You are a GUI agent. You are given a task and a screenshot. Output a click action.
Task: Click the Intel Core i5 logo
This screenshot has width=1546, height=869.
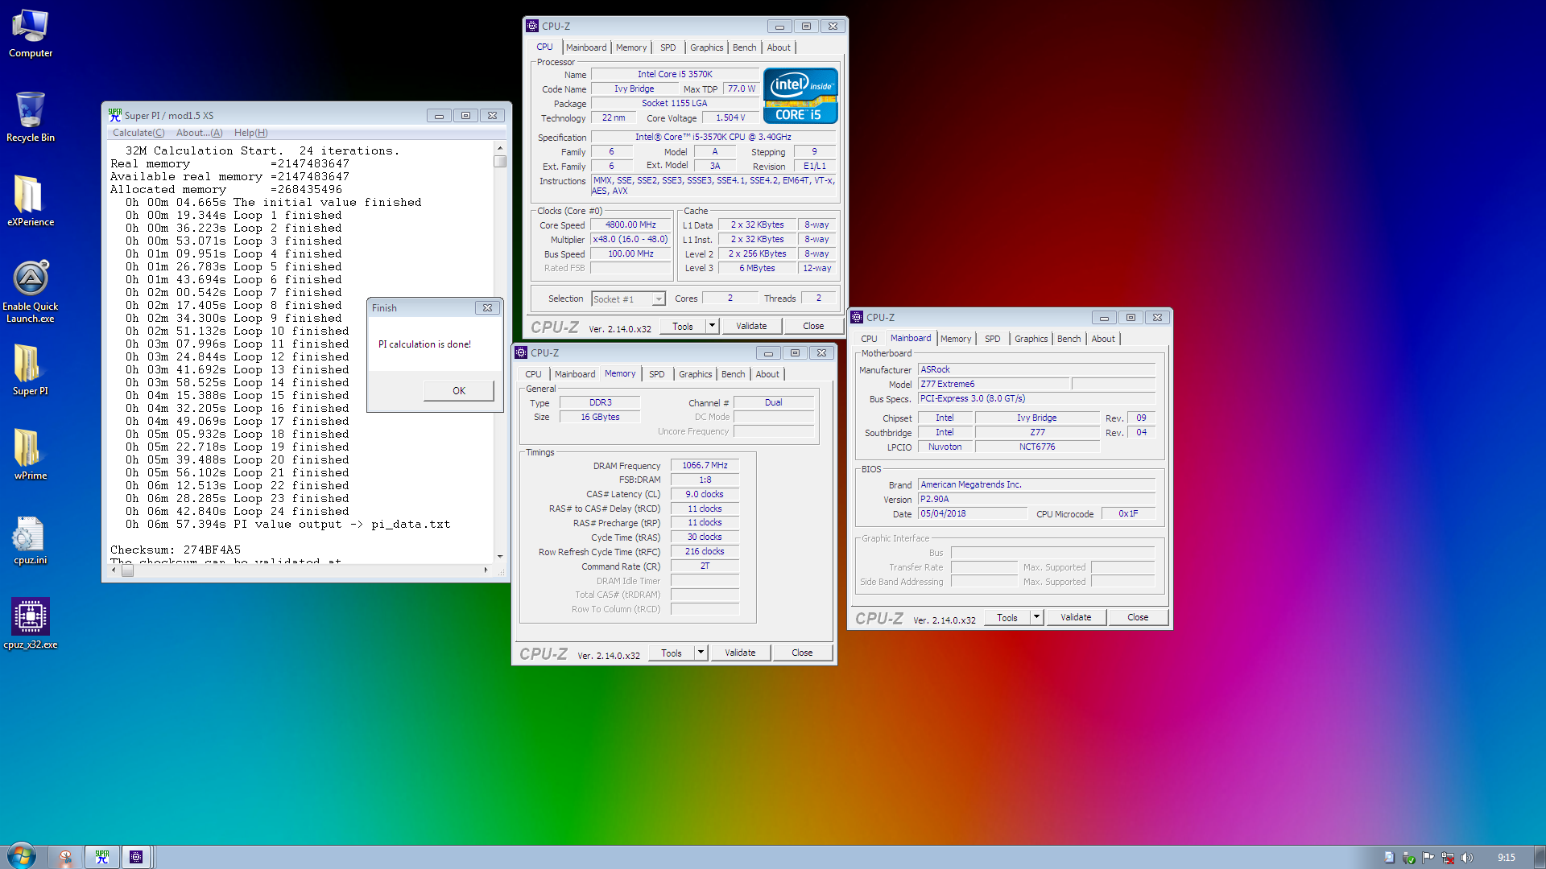click(x=800, y=95)
